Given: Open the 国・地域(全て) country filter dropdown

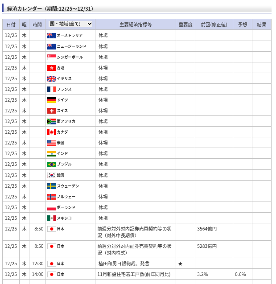Looking at the screenshot, I should 70,24.
